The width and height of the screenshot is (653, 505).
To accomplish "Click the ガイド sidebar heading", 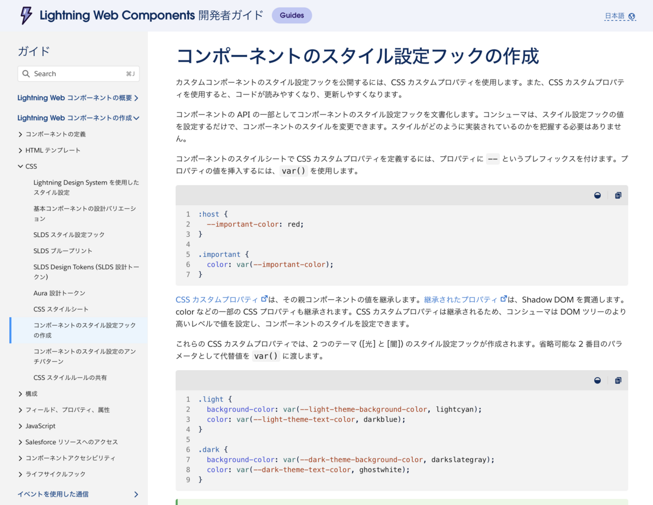I will tap(34, 51).
